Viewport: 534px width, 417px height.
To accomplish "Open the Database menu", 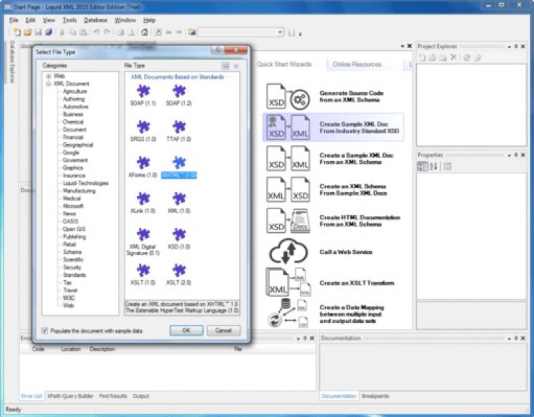I will tap(96, 20).
